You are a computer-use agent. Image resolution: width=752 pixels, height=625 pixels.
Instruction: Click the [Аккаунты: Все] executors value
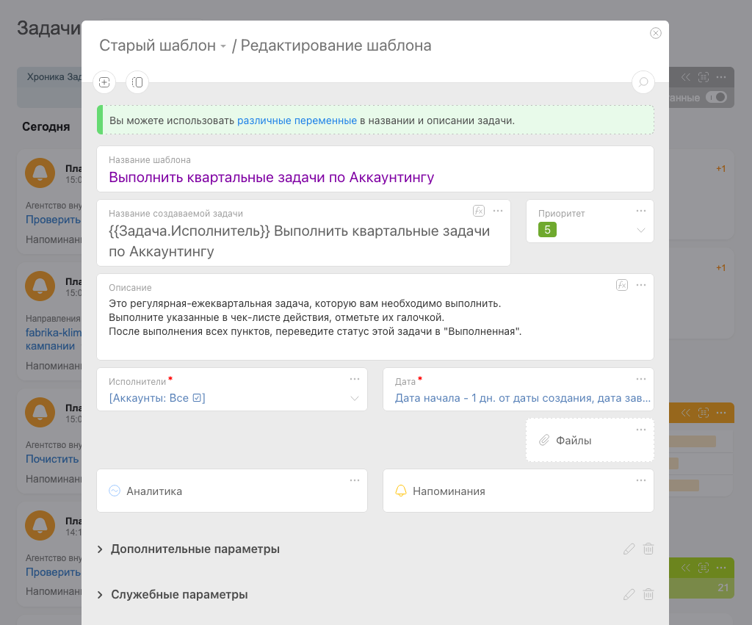tap(157, 398)
